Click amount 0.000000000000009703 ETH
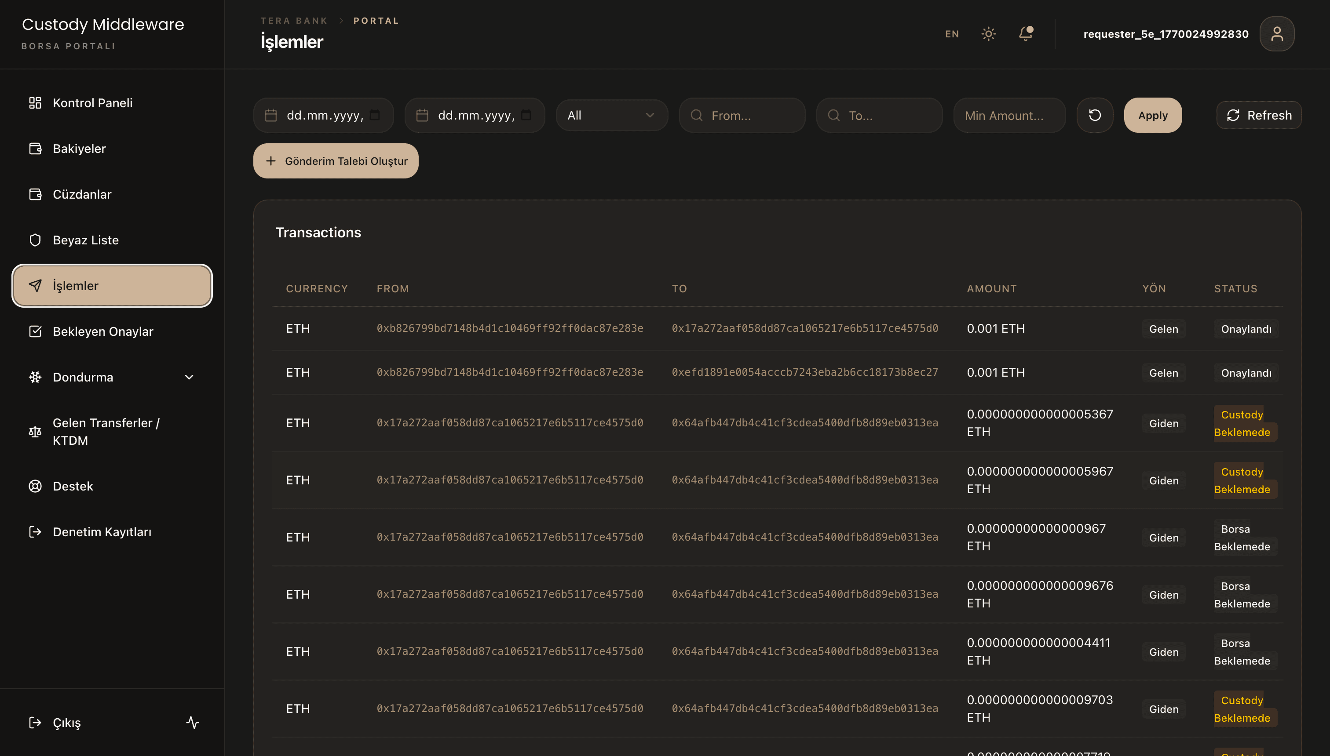 (1040, 709)
